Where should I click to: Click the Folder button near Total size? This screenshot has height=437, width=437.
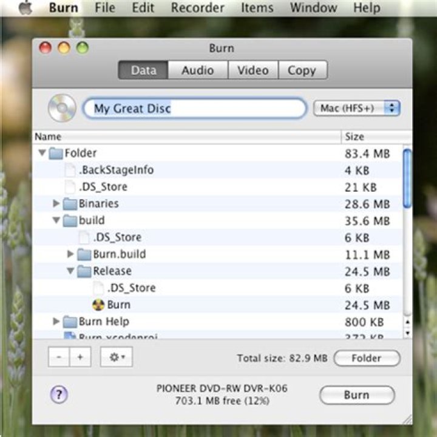(367, 358)
